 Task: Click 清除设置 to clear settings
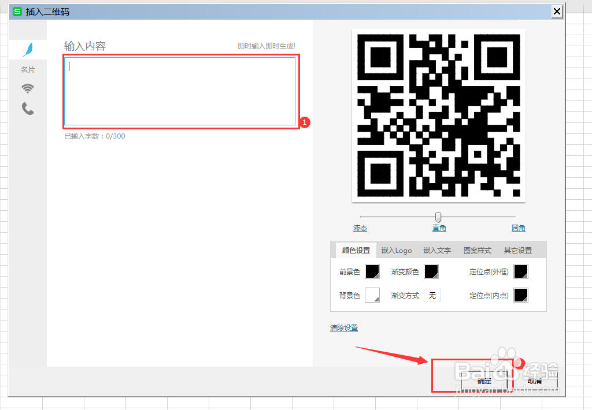coord(343,327)
